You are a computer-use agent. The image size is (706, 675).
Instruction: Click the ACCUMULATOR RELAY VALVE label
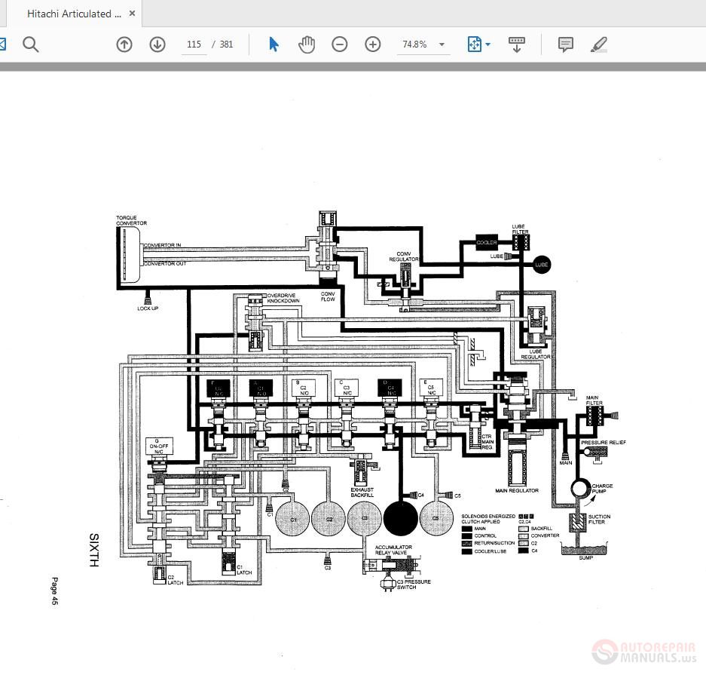tap(393, 550)
